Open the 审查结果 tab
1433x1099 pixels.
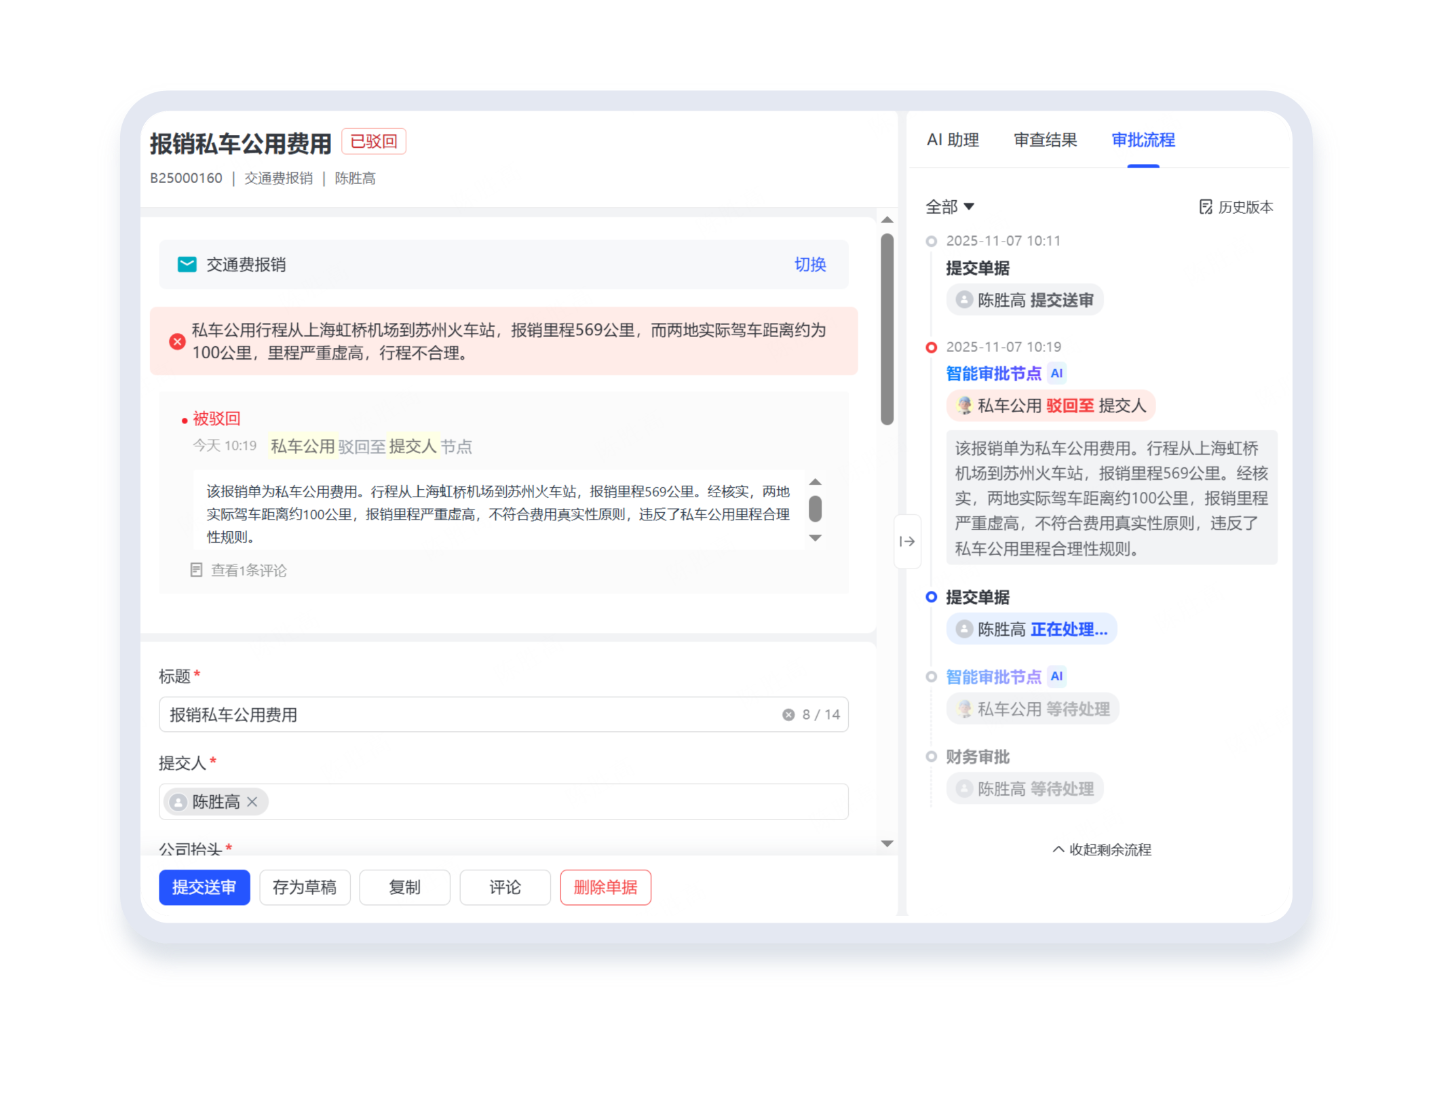[1045, 140]
